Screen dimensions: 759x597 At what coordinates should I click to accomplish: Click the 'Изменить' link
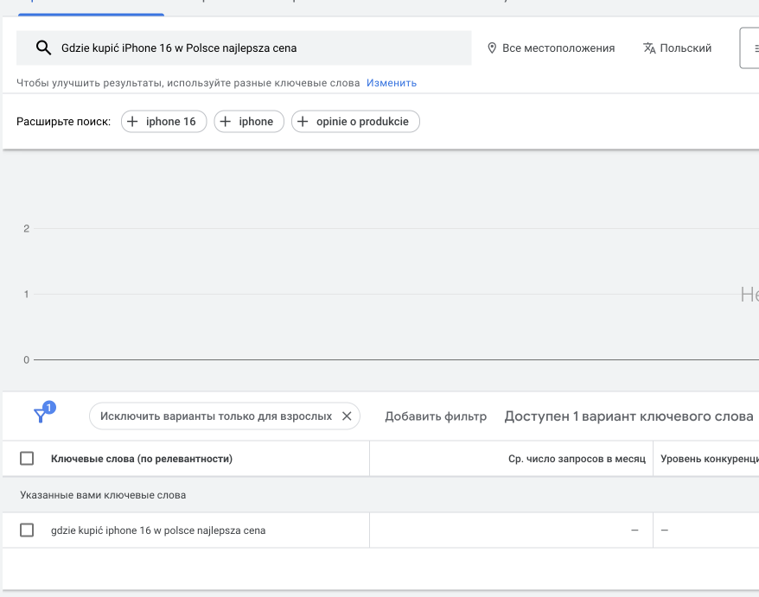(392, 83)
